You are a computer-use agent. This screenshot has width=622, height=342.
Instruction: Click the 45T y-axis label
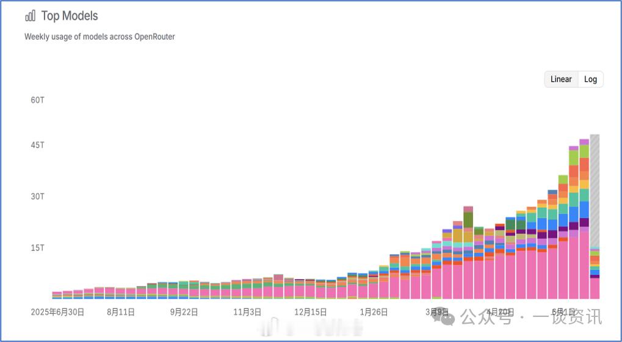38,145
